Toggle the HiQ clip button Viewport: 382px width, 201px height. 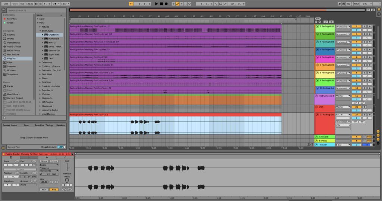point(54,189)
